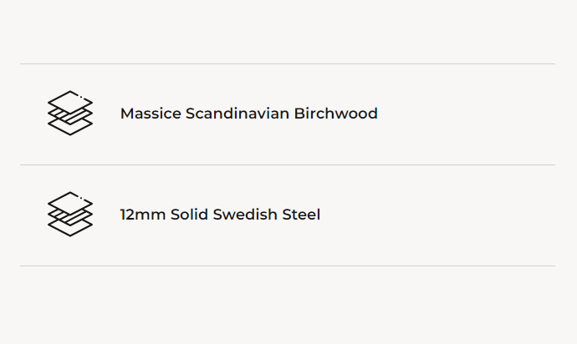577x344 pixels.
Task: Select bottom diamond of Birchwood stack icon
Action: (70, 127)
